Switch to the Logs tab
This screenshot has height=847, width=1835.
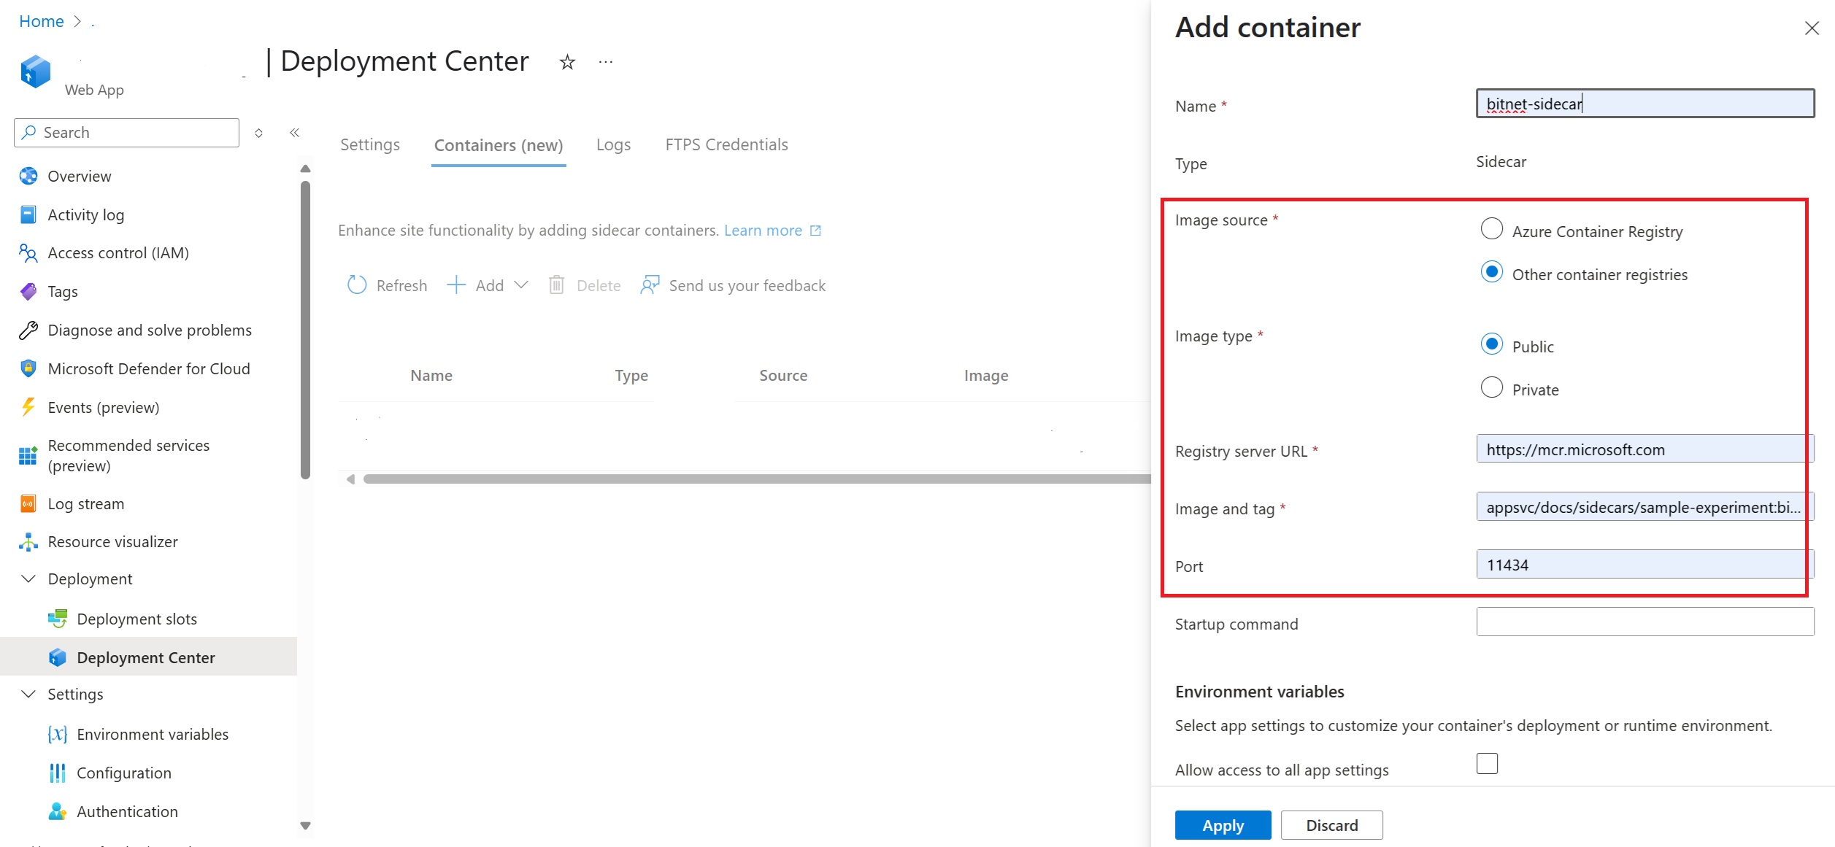(x=613, y=145)
